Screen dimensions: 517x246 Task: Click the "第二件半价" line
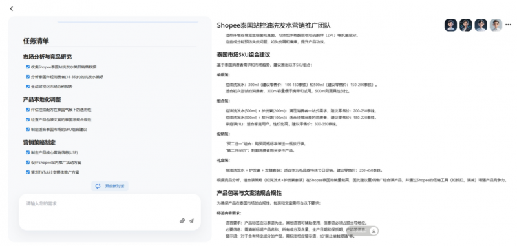point(260,150)
